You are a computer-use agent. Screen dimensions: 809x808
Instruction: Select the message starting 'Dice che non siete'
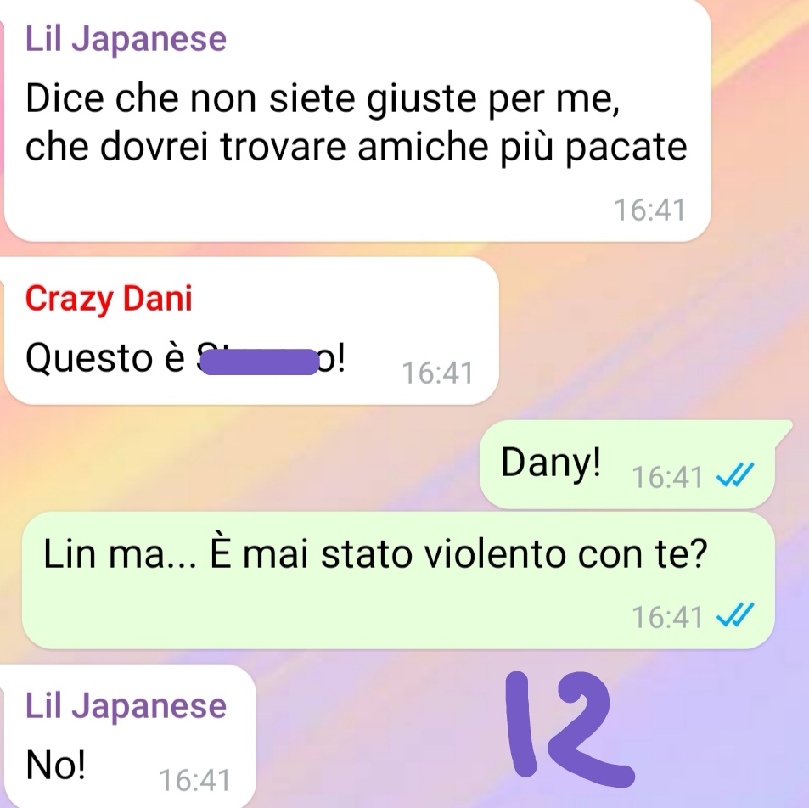(x=357, y=121)
